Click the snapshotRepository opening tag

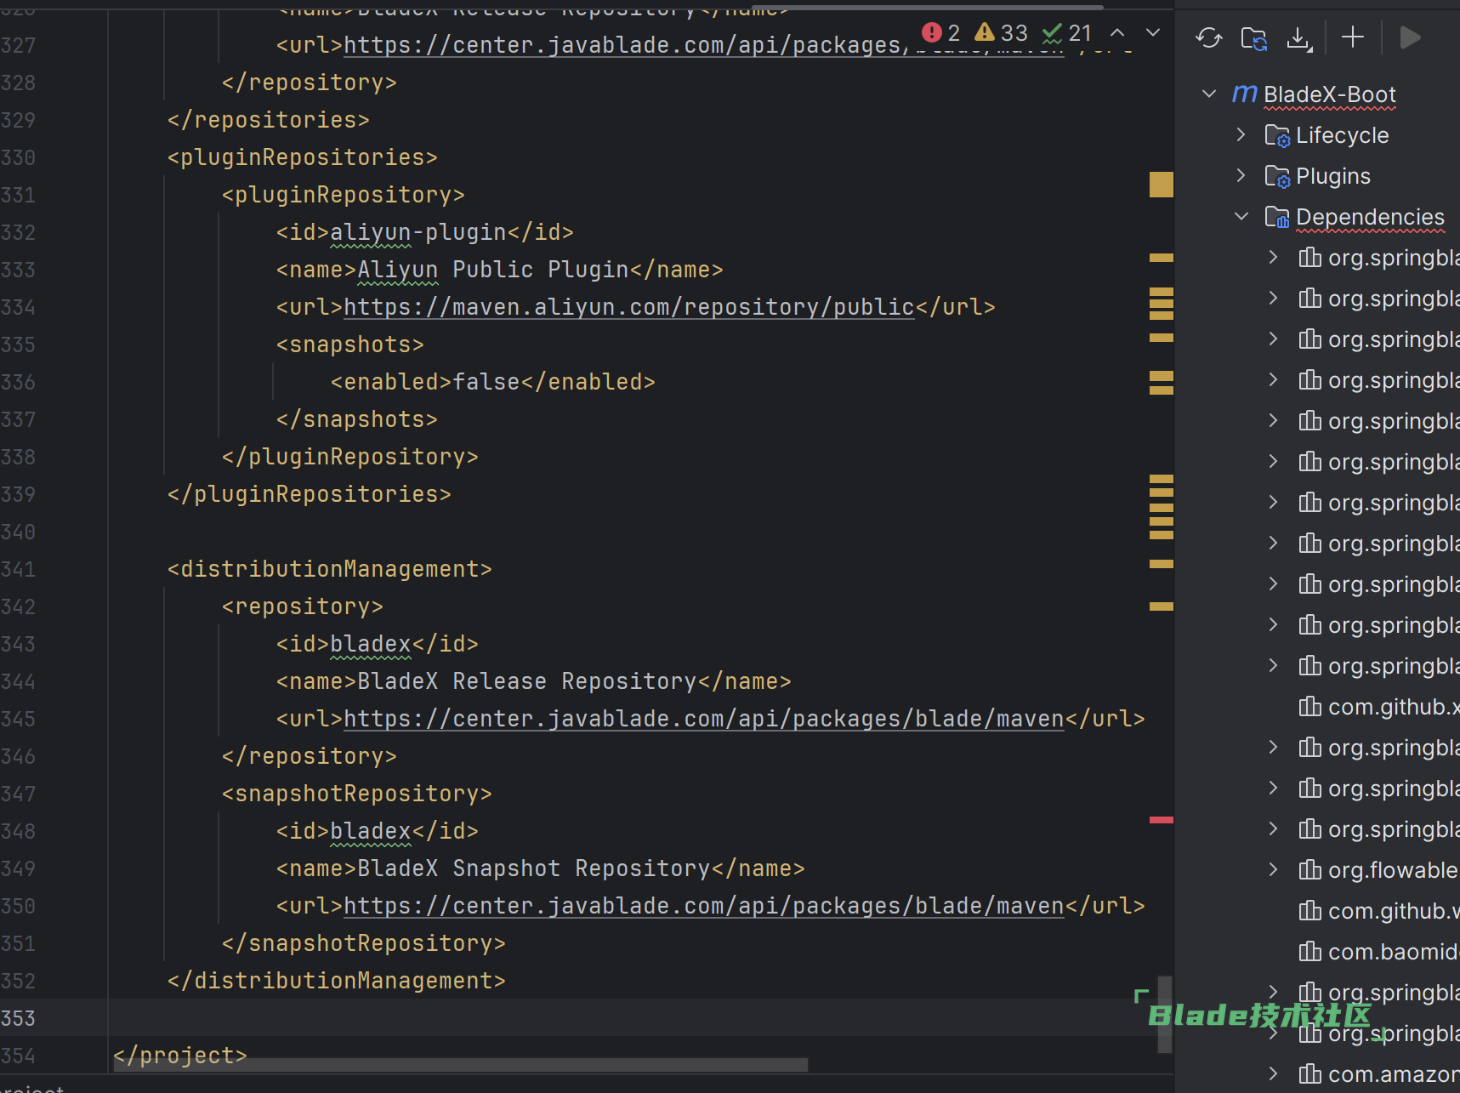click(x=357, y=794)
